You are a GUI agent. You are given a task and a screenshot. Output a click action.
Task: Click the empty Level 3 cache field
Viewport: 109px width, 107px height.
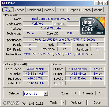tap(78, 83)
